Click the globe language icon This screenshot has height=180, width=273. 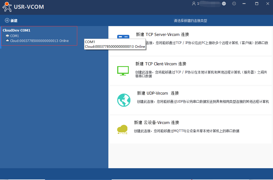coord(224,4)
